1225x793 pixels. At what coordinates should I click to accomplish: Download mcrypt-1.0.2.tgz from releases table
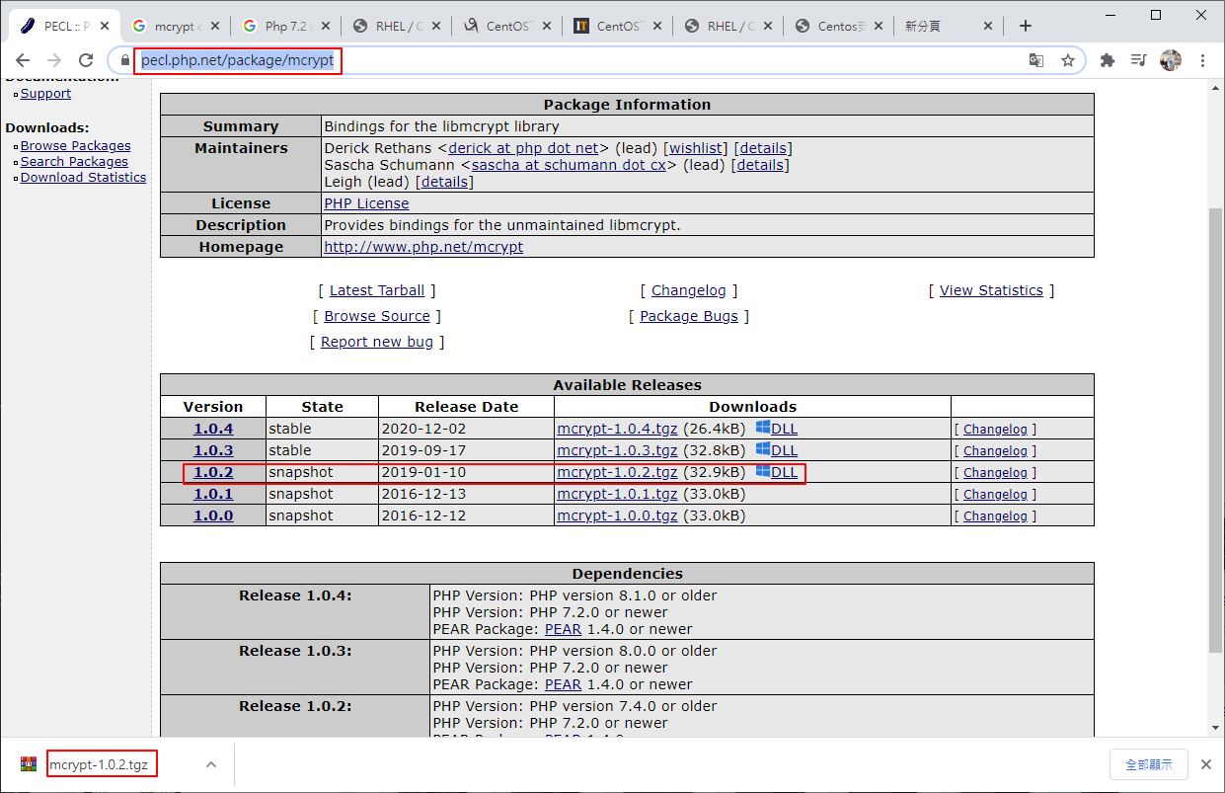[617, 472]
